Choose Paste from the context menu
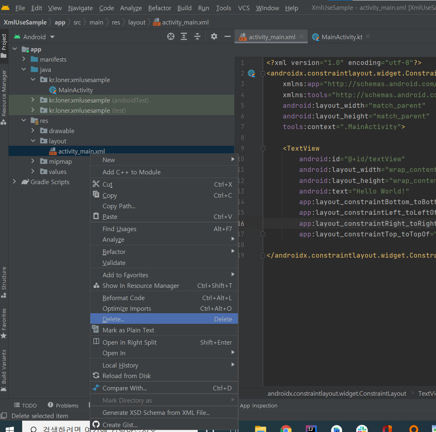The image size is (436, 432). (x=164, y=217)
